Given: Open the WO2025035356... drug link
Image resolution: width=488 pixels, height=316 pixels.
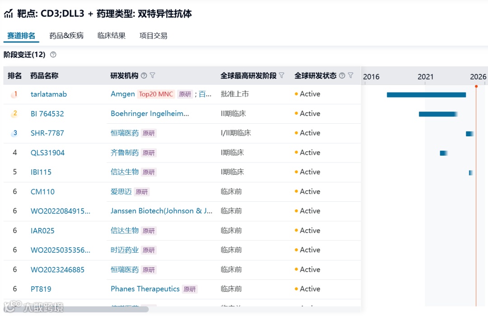Looking at the screenshot, I should pyautogui.click(x=61, y=250).
